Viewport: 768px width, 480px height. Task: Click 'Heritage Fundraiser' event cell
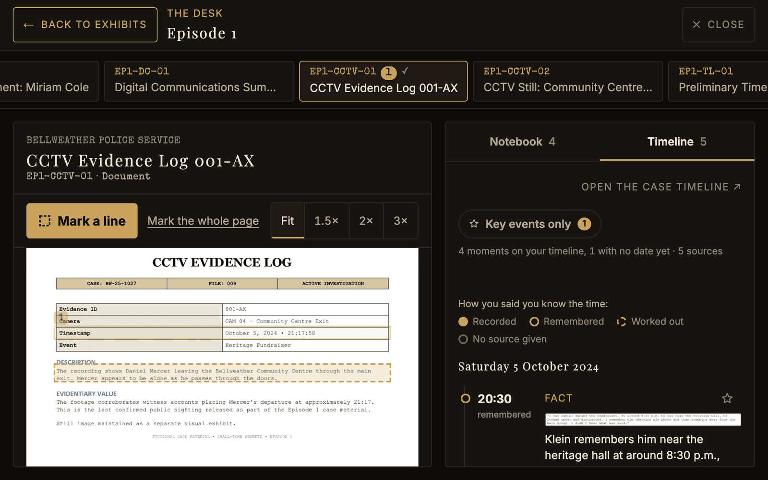pyautogui.click(x=305, y=345)
